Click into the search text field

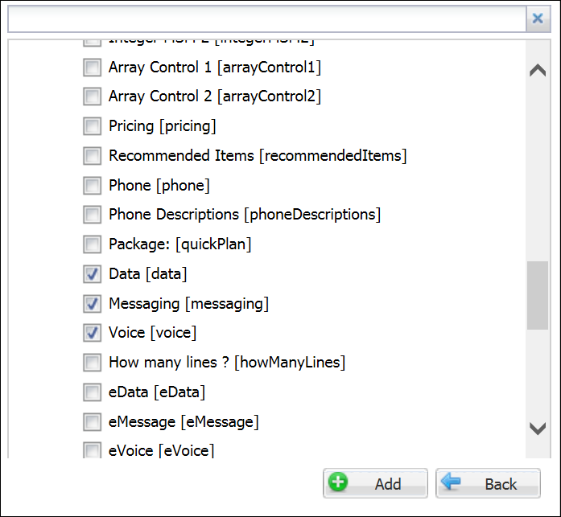point(266,18)
